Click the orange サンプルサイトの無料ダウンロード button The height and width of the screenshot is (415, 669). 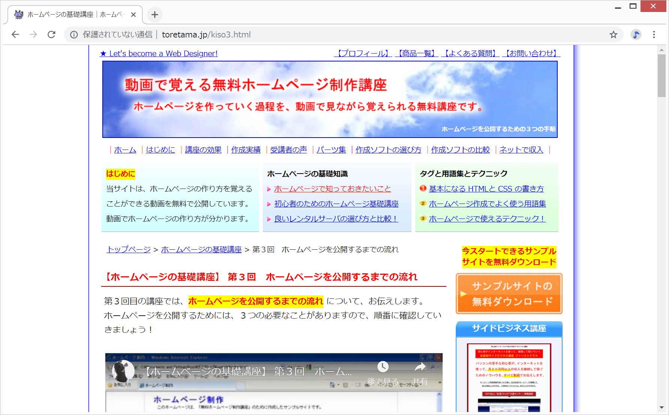tap(509, 294)
